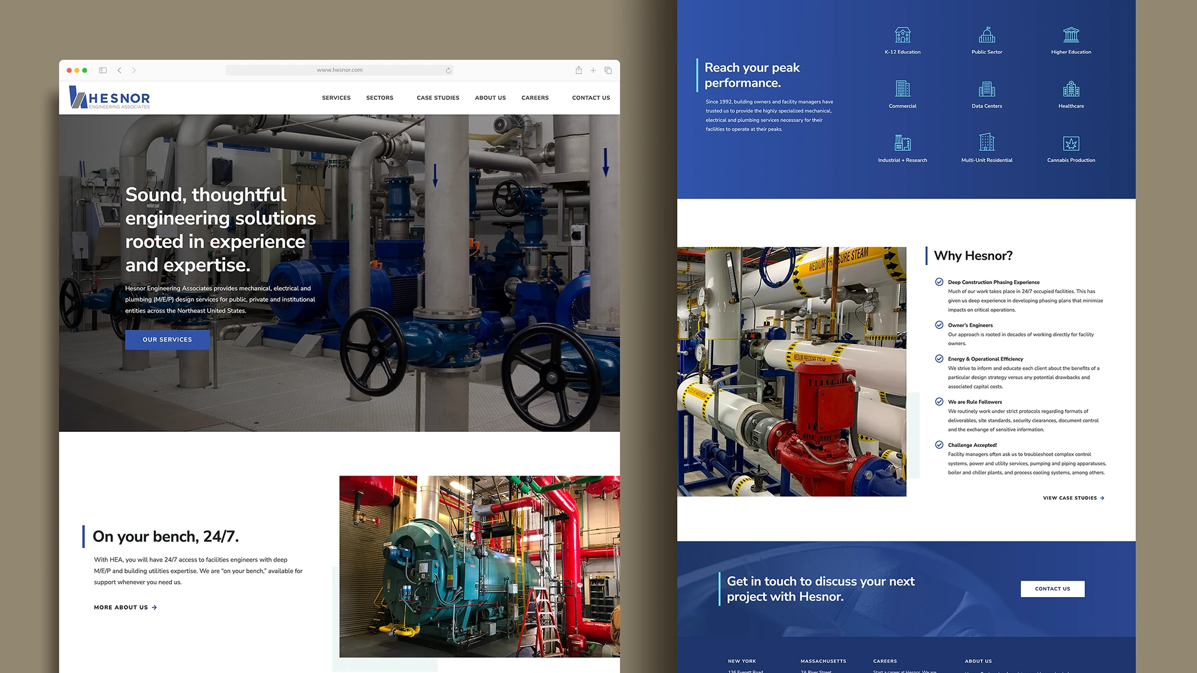Click the red pump steam pipes photo
1197x673 pixels.
pyautogui.click(x=792, y=371)
